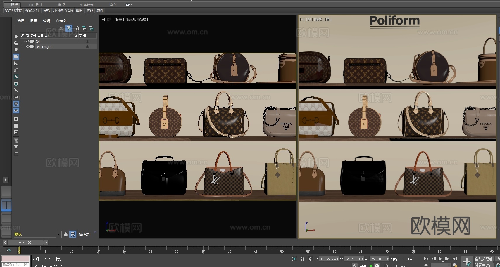The height and width of the screenshot is (267, 500).
Task: Open the 填充 ribbon tab
Action: point(113,5)
